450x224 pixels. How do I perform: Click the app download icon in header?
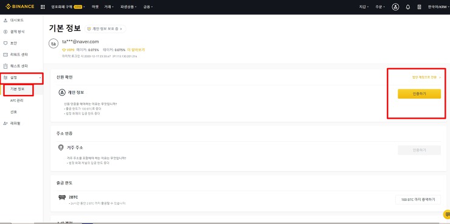(x=420, y=7)
